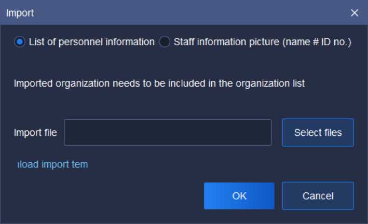Dismiss dialog using the Cancel button
Screen dimensions: 368x224
point(318,195)
